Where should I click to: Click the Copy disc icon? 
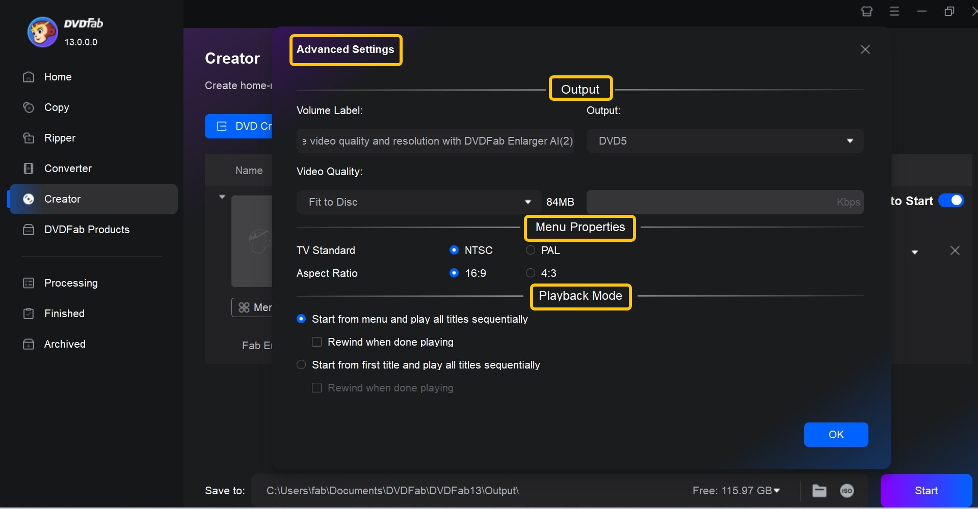pyautogui.click(x=29, y=107)
